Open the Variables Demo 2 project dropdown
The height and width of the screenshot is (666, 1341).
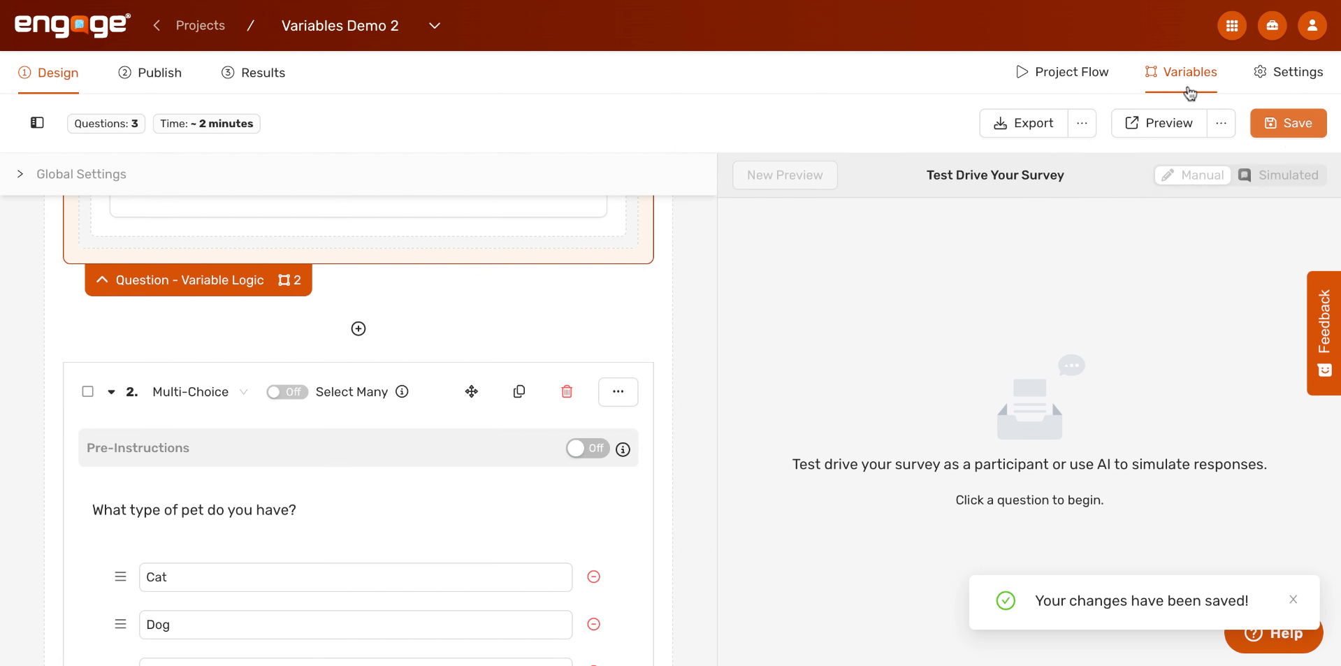click(434, 26)
